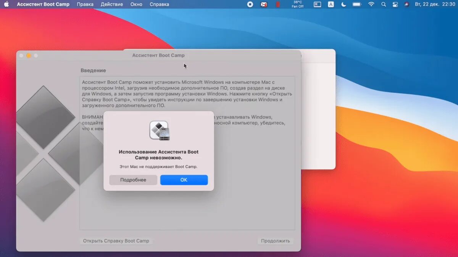Click the date and time Вт, 22 дек. 22:30
The image size is (458, 257).
pyautogui.click(x=435, y=5)
